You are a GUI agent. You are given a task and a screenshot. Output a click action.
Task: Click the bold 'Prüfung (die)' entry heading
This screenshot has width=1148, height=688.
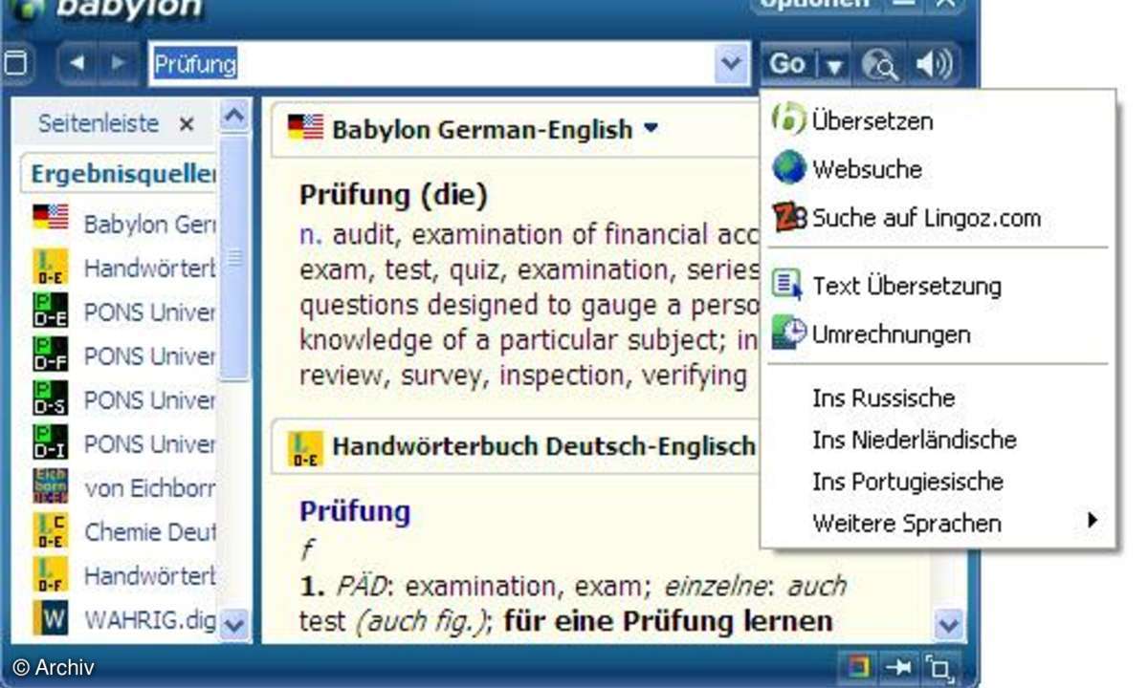[394, 195]
